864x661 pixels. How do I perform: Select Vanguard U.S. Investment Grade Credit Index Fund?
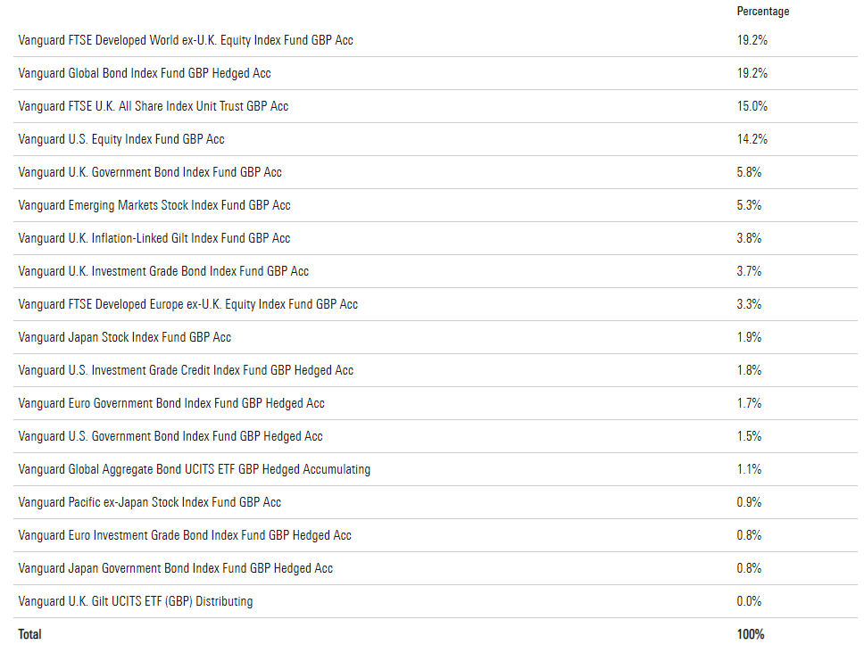[186, 371]
